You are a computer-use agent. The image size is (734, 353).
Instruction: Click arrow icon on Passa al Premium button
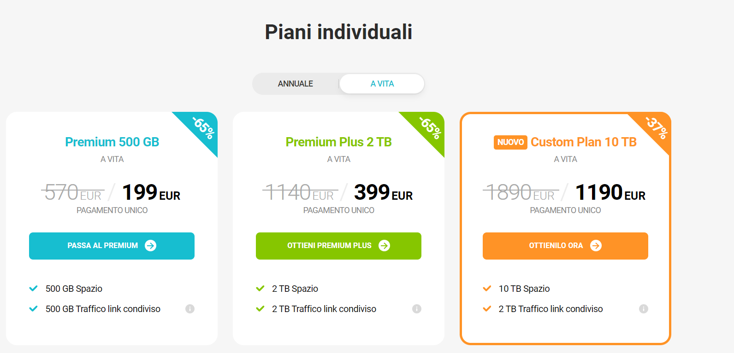(x=150, y=246)
